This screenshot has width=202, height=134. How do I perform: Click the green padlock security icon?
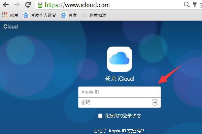(x=40, y=5)
